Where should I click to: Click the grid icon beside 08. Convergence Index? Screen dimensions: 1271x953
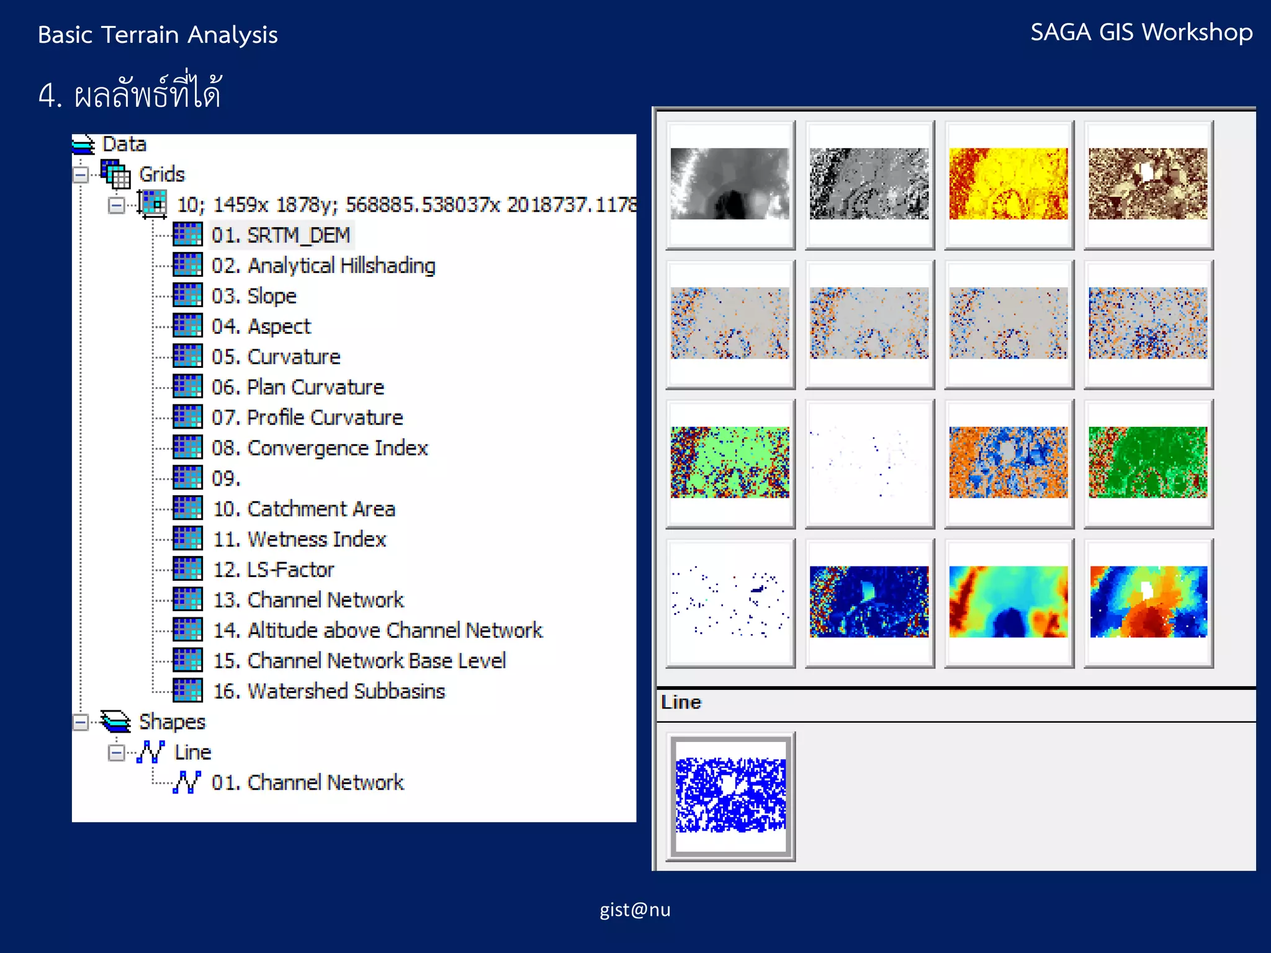pos(187,447)
